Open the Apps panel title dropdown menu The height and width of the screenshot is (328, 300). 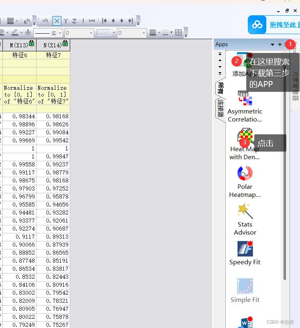(x=272, y=45)
